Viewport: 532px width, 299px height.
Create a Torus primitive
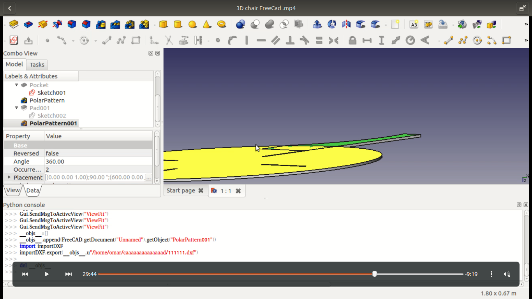tap(222, 25)
